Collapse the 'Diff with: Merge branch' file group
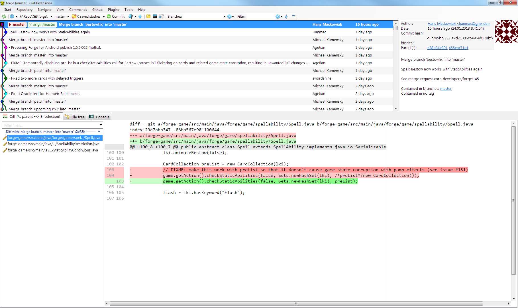This screenshot has height=308, width=518. (x=99, y=132)
